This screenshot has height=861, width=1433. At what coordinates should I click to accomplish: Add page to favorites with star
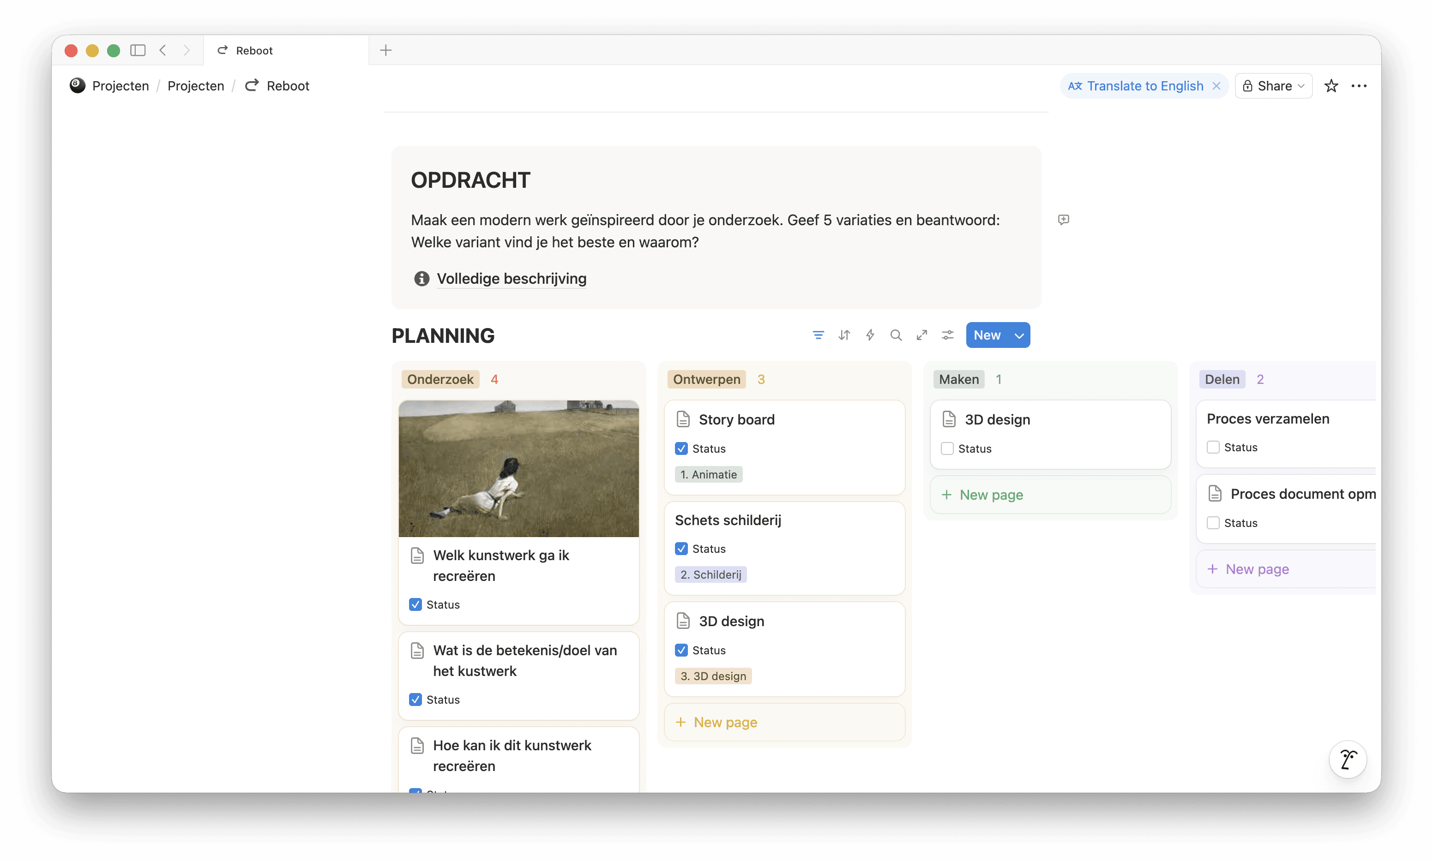coord(1331,86)
